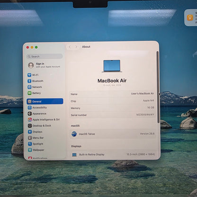Click the Search field in sidebar
Viewport: 197px width, 197px height.
45,56
